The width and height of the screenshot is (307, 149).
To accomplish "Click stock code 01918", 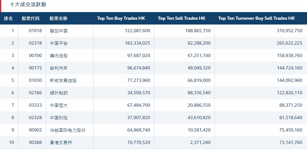I will tap(35, 31).
